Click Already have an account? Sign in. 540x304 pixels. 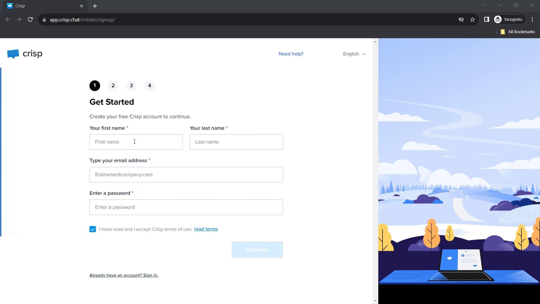coord(124,275)
